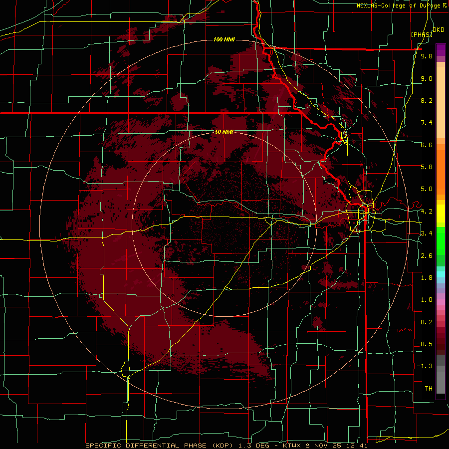Click the 5.0 scale value
449x449 pixels.
pyautogui.click(x=427, y=189)
